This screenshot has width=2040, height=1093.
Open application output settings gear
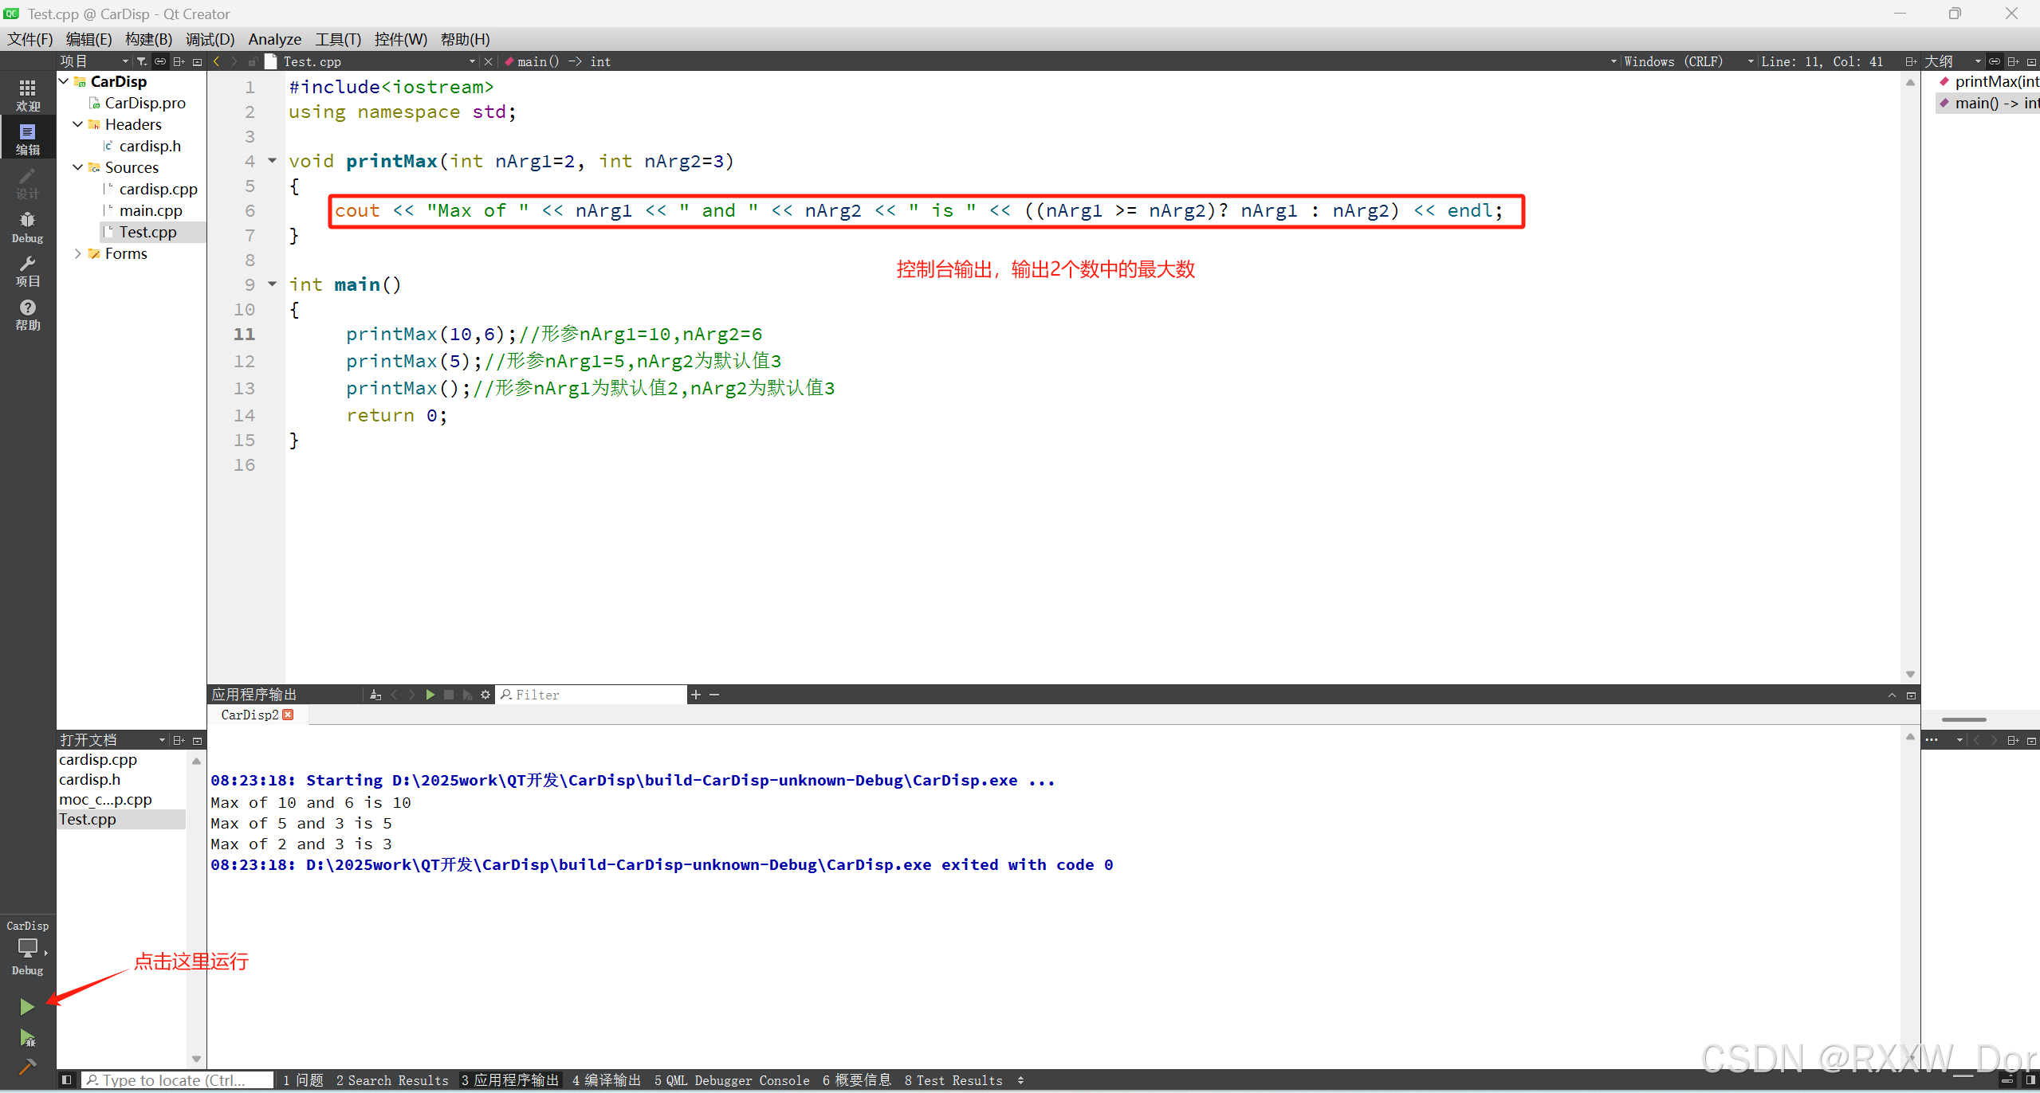485,695
